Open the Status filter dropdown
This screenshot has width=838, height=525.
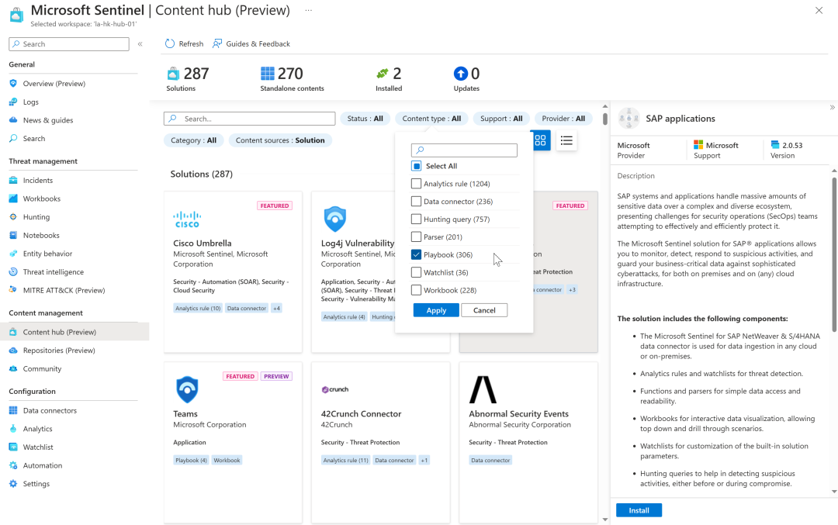coord(365,119)
